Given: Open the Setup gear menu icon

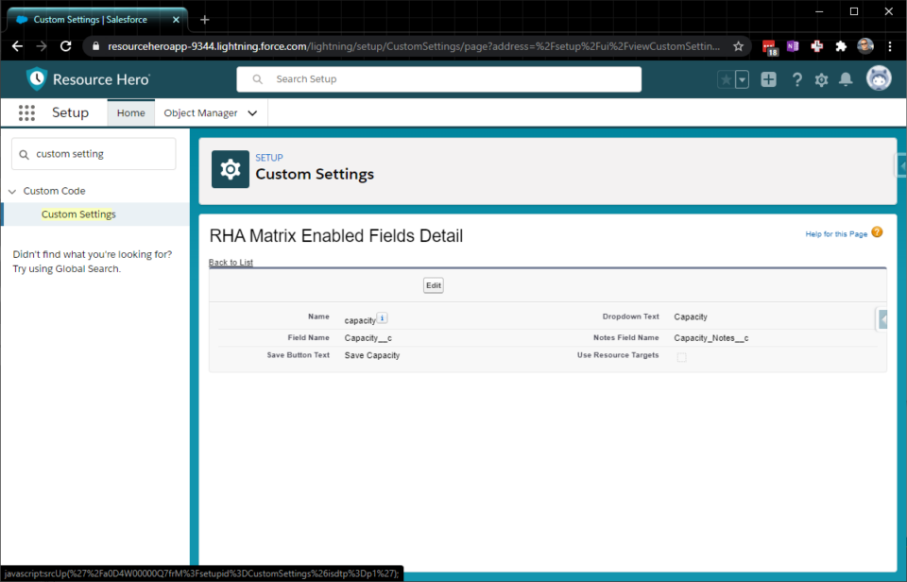Looking at the screenshot, I should (821, 80).
